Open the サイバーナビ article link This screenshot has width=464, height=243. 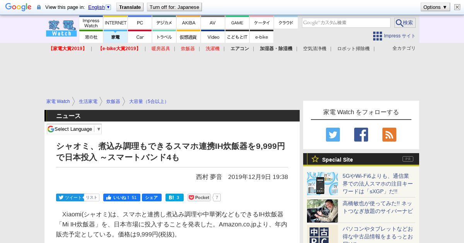coord(378,207)
